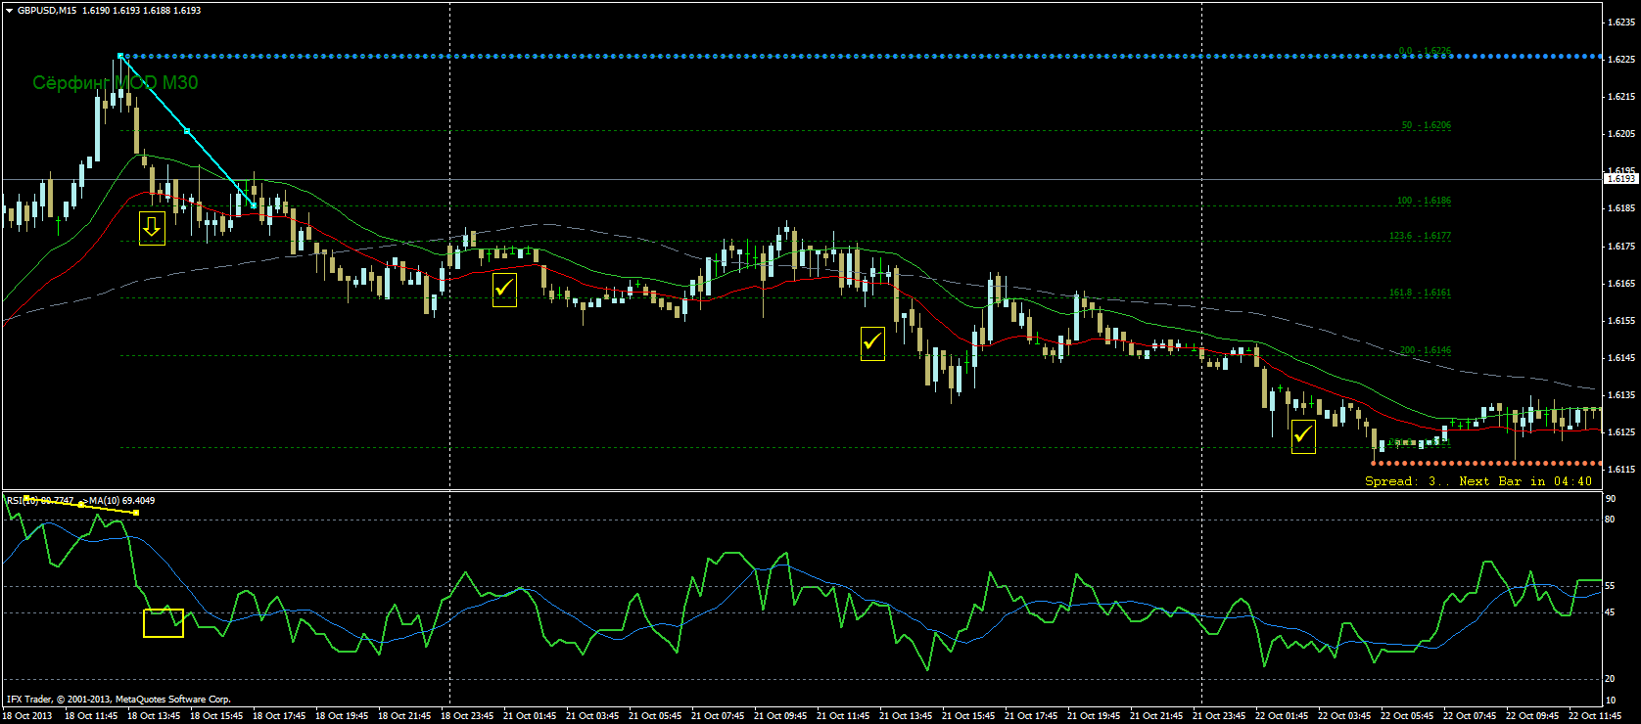The width and height of the screenshot is (1641, 724).
Task: Click the 1.6125 price scale label
Action: click(1621, 432)
